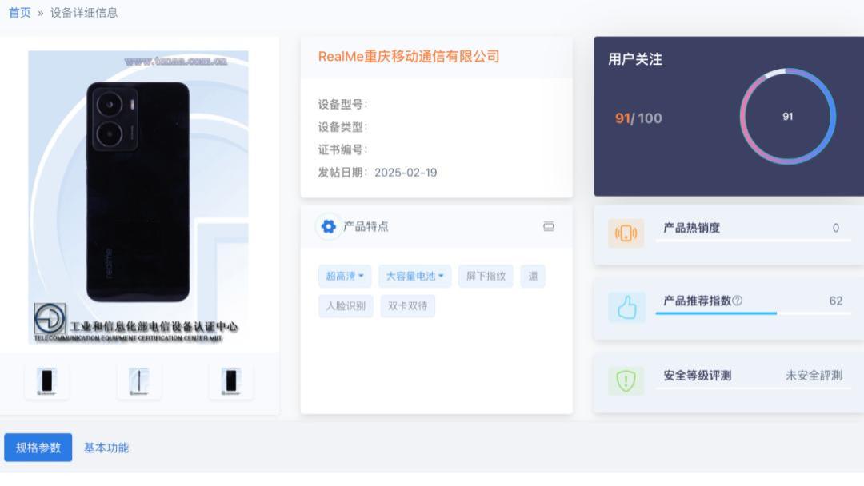This screenshot has width=864, height=486.
Task: Click the 62 recommendation score value
Action: (836, 301)
